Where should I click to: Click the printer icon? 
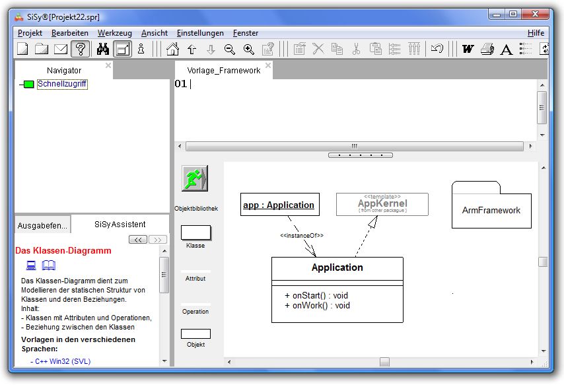click(487, 49)
